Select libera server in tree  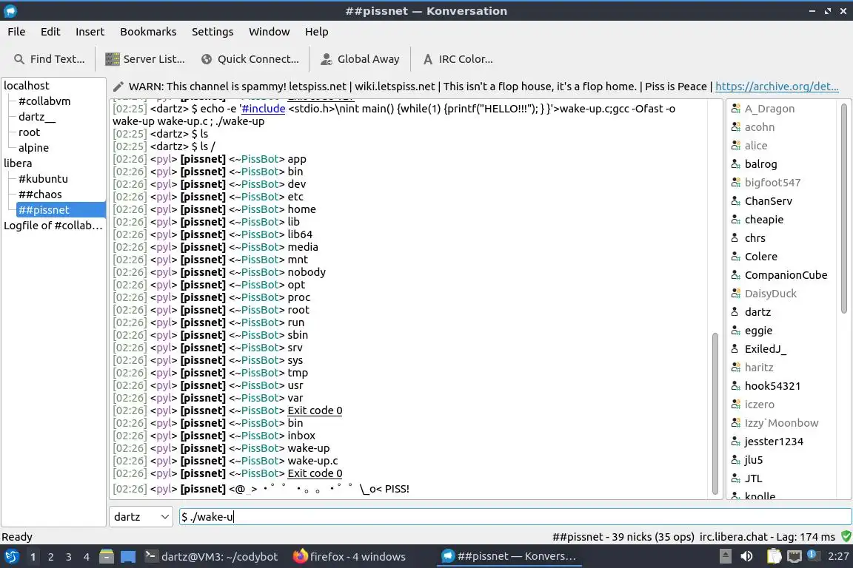point(18,163)
